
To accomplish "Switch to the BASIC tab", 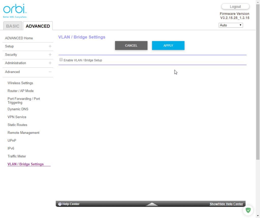I will [13, 26].
